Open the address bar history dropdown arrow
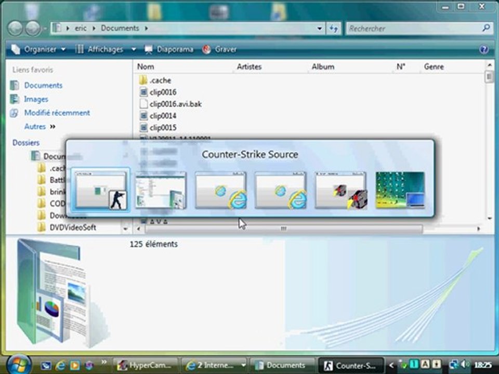Viewport: 499px width, 374px height. point(320,28)
